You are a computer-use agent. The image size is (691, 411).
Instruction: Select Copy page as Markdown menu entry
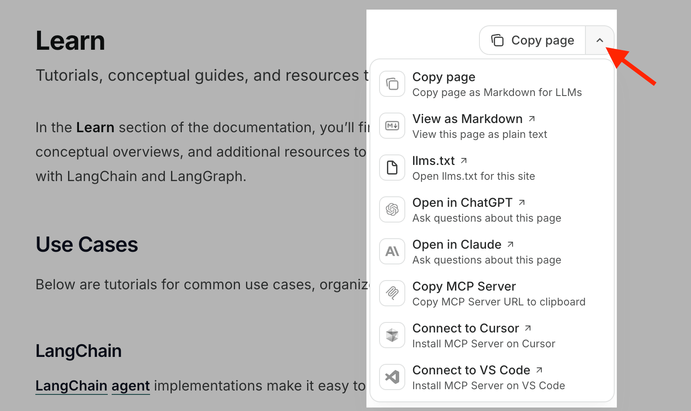click(x=492, y=84)
